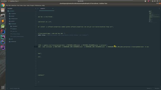Open the Selection menu
The image size is (161, 90).
point(14,5)
